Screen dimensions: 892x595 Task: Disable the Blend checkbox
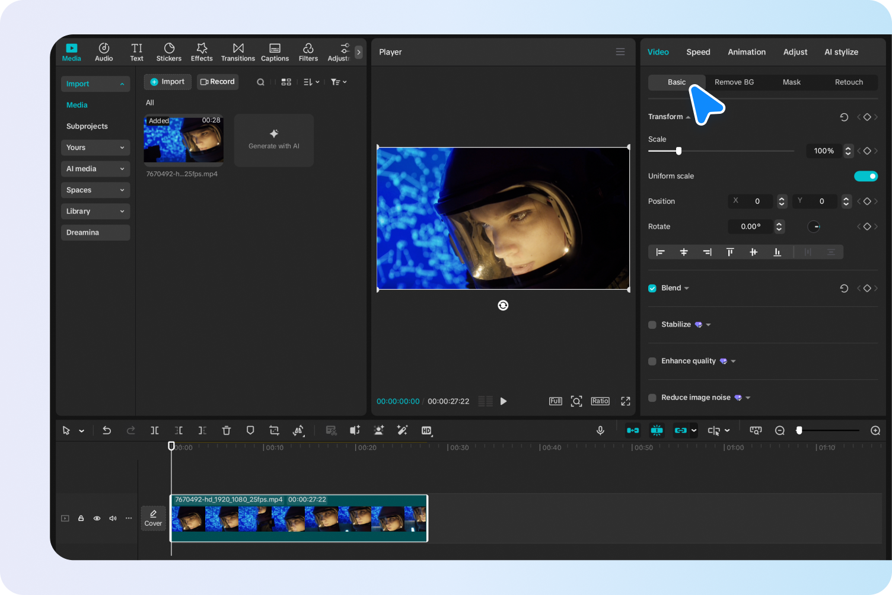(652, 288)
